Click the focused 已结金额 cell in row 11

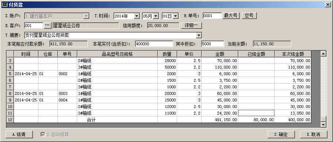[256, 113]
